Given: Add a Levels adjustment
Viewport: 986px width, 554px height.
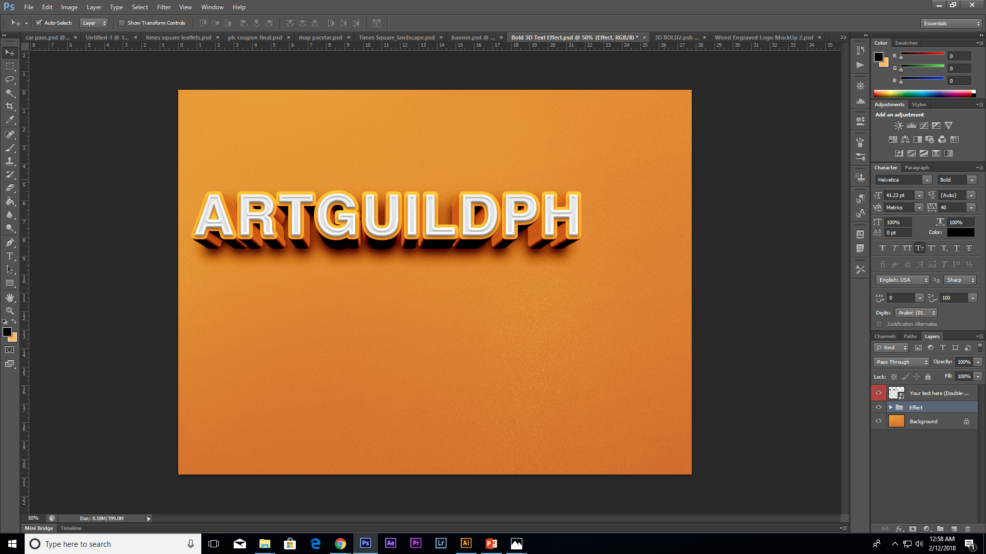Looking at the screenshot, I should coord(911,125).
